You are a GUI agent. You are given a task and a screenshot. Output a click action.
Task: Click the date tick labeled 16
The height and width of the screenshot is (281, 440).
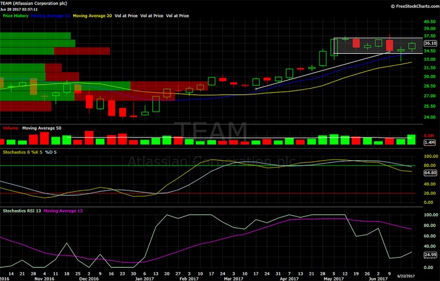111,274
